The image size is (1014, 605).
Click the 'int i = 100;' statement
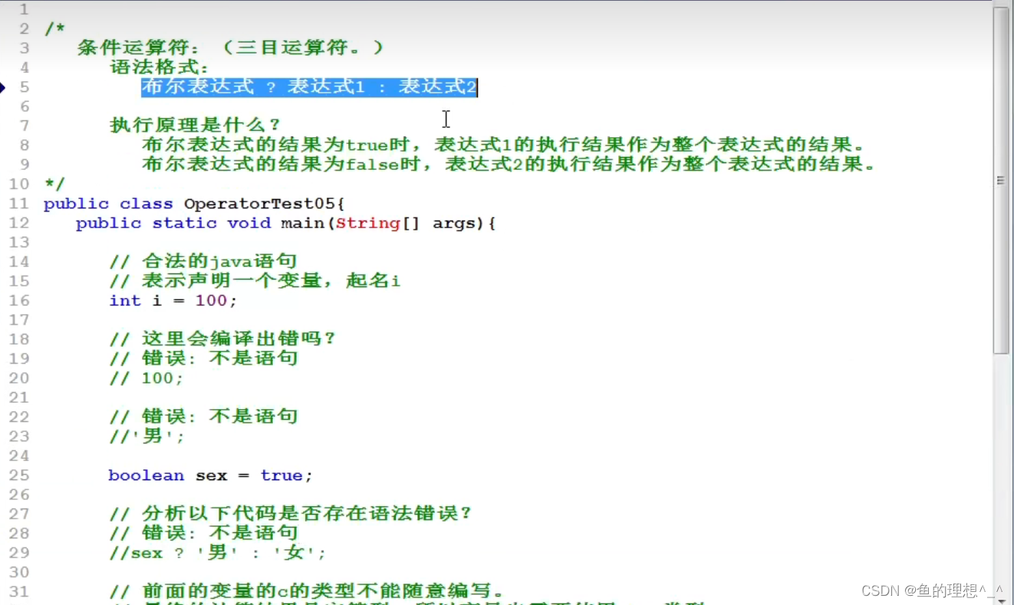(x=173, y=300)
